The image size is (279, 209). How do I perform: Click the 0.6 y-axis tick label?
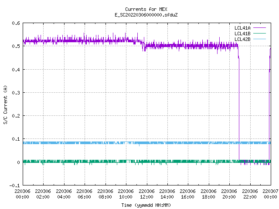[16, 23]
